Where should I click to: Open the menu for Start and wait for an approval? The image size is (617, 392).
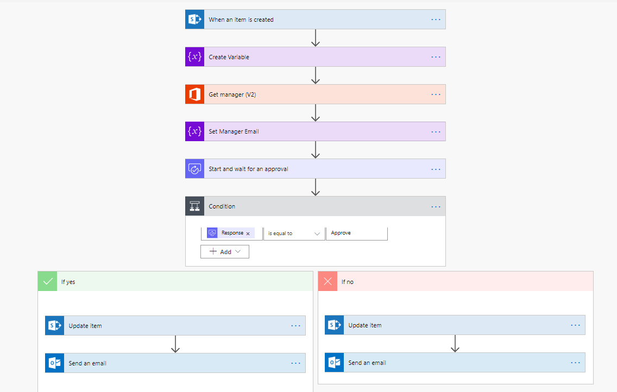pyautogui.click(x=436, y=169)
